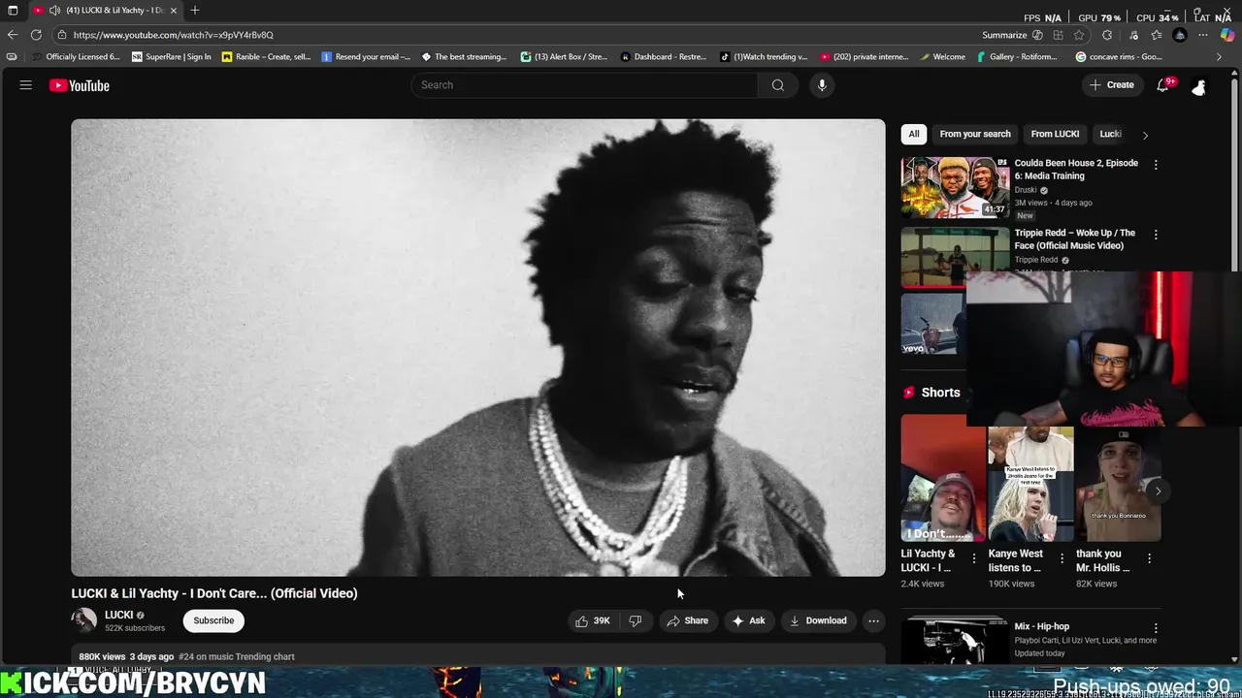This screenshot has height=698, width=1242.
Task: Go back with browser back arrow
Action: (x=13, y=35)
